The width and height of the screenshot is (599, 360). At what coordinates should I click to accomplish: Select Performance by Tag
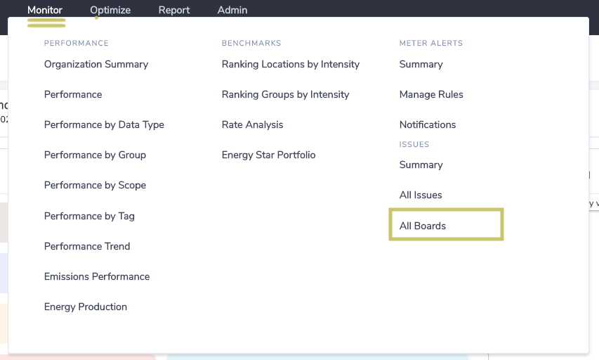89,216
